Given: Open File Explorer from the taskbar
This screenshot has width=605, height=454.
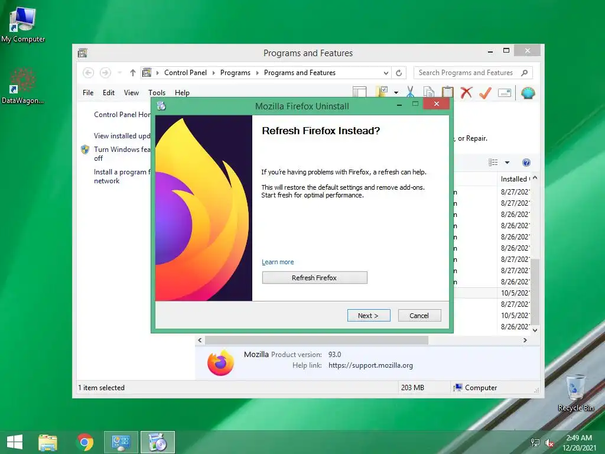Looking at the screenshot, I should 48,442.
